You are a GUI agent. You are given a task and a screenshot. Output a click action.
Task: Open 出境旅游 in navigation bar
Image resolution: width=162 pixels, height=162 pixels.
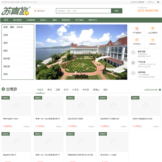31,20
